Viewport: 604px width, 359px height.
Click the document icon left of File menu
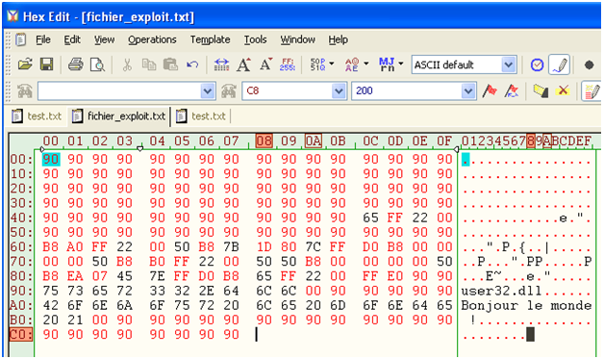coord(21,39)
